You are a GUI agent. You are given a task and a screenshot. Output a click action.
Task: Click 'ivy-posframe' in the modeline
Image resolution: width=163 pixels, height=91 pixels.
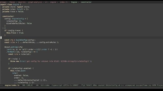click(x=142, y=85)
